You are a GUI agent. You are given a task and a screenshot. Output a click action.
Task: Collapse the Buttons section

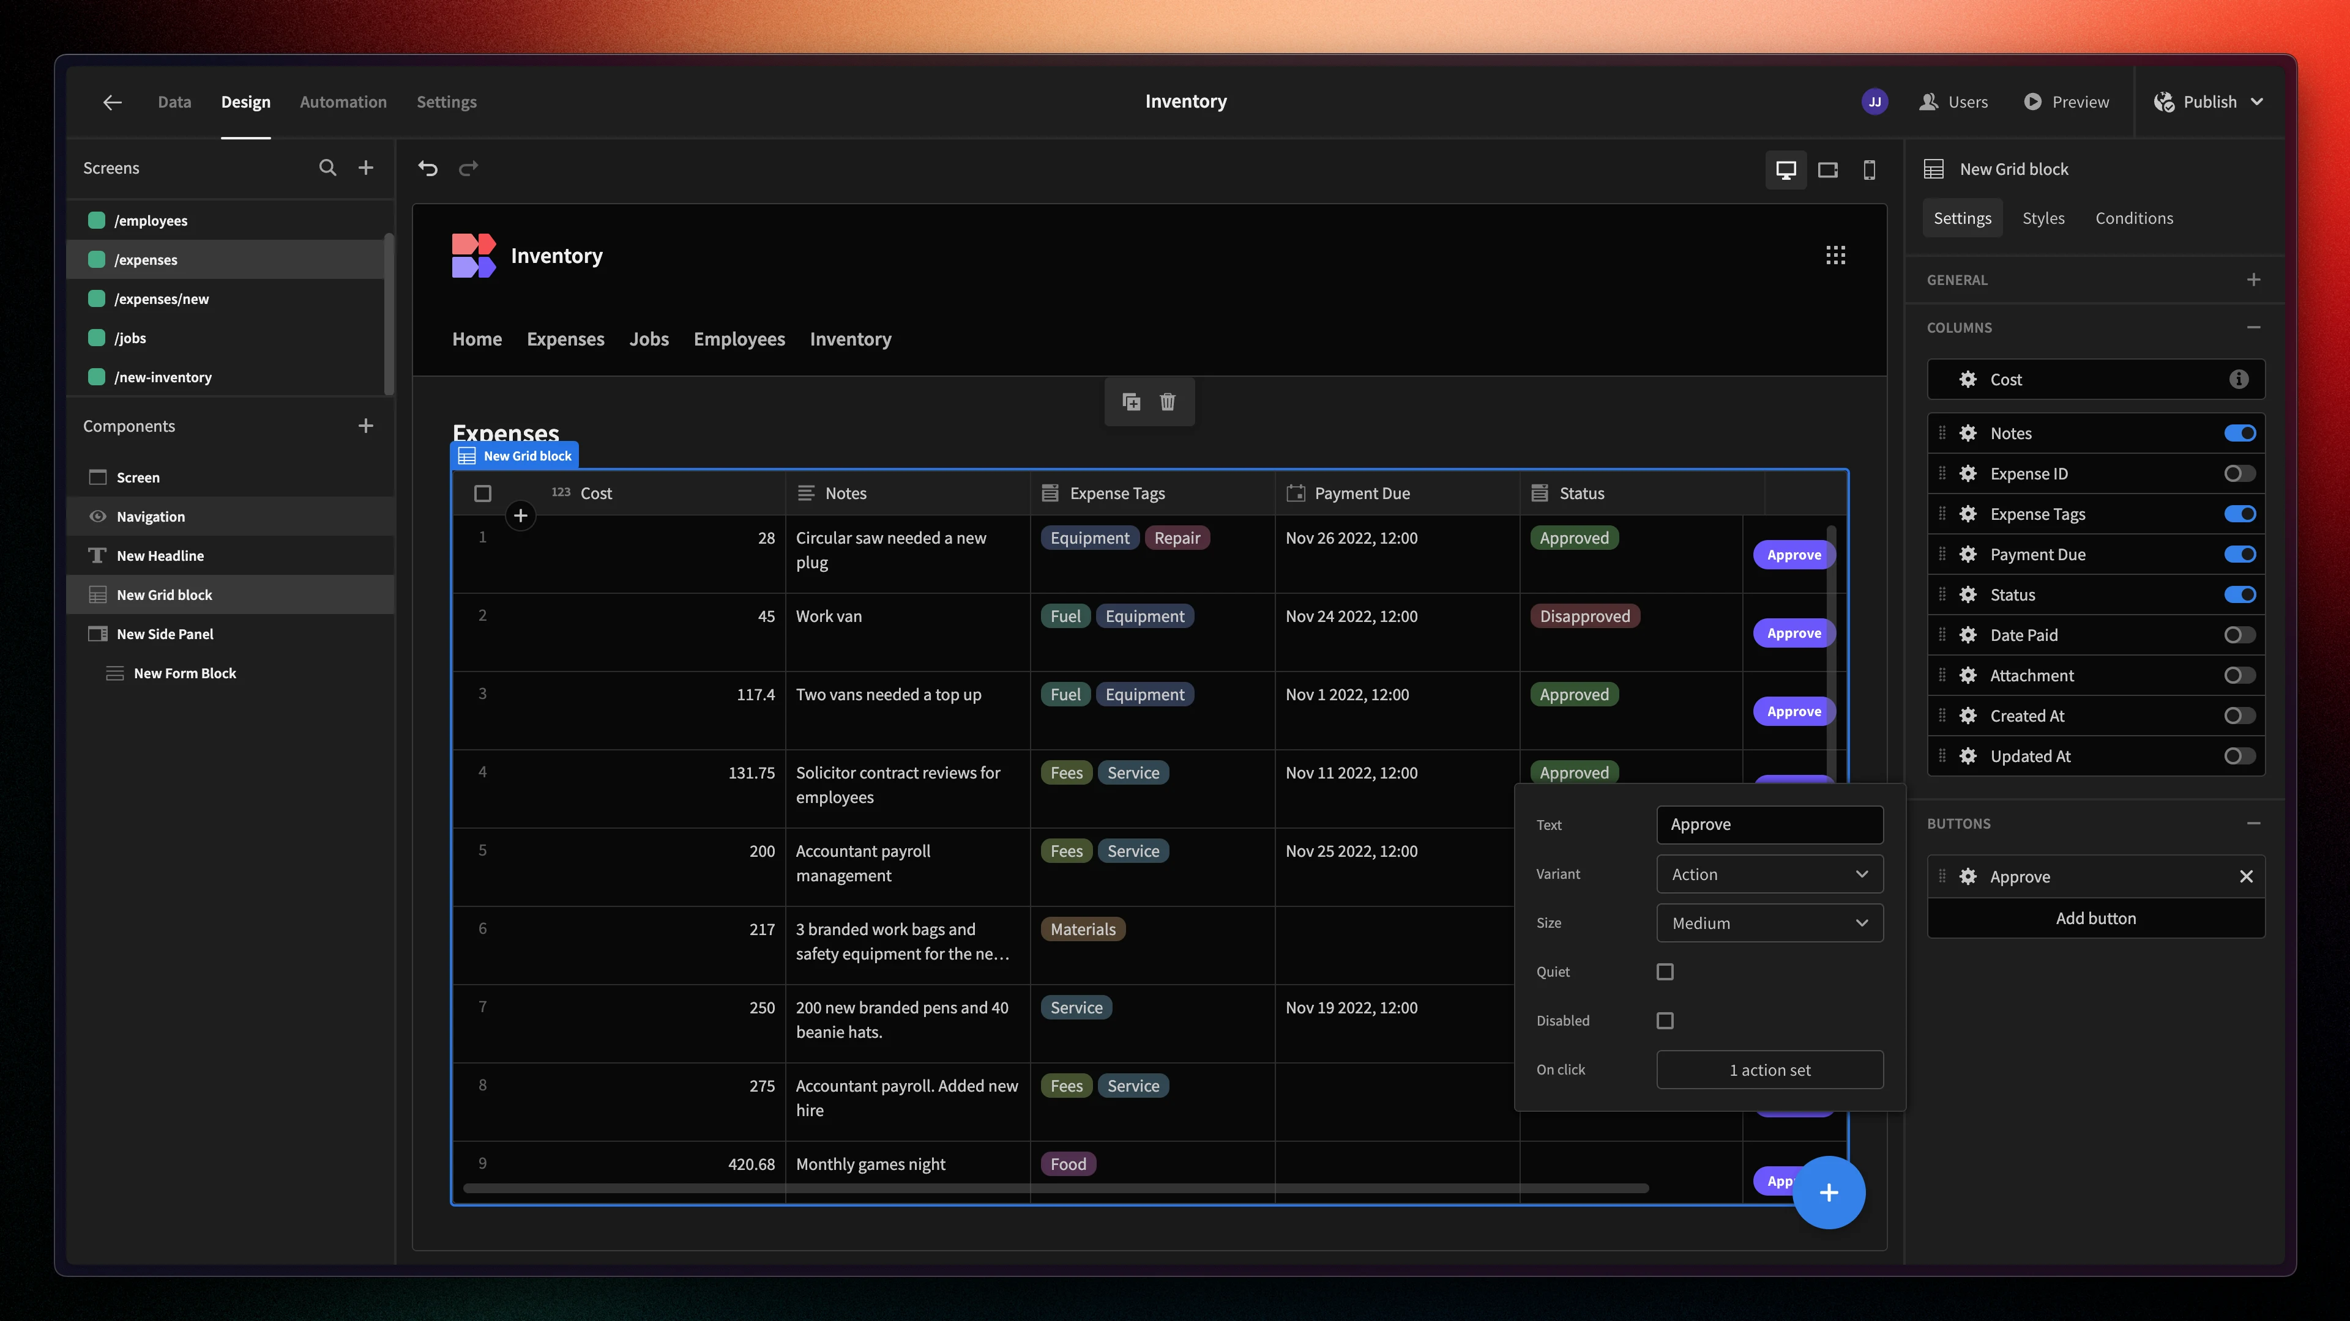point(2253,823)
